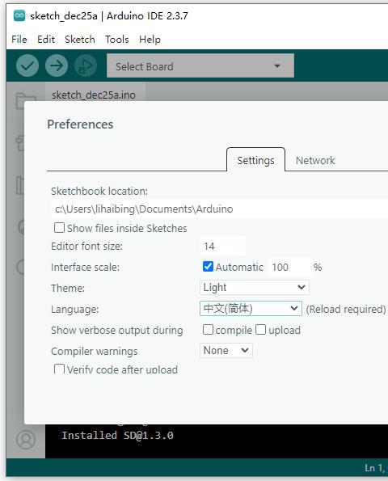
Task: Click the Compiler warnings label
Action: click(x=94, y=351)
